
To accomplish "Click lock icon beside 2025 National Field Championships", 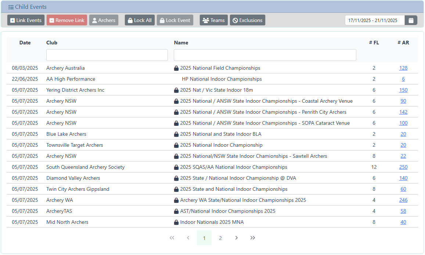I will [176, 68].
